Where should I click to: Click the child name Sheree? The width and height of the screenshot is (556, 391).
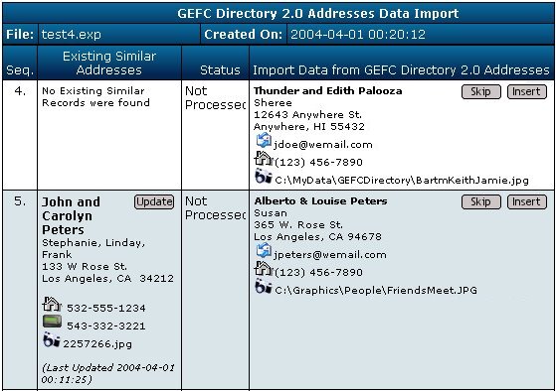click(273, 103)
